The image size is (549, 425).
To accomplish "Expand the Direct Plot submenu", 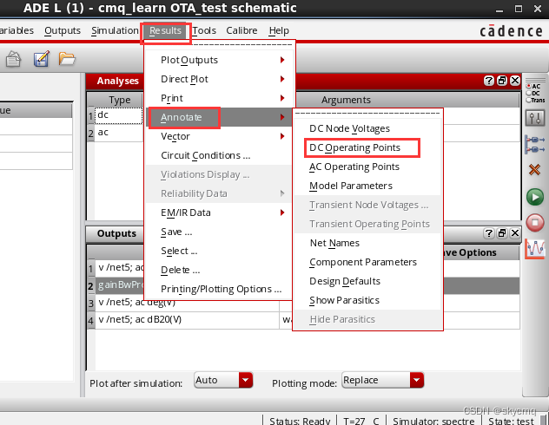I will pyautogui.click(x=219, y=79).
